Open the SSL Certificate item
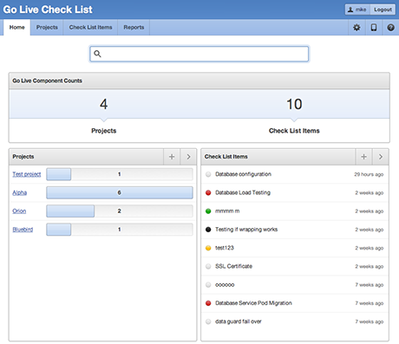The height and width of the screenshot is (344, 399). point(233,266)
